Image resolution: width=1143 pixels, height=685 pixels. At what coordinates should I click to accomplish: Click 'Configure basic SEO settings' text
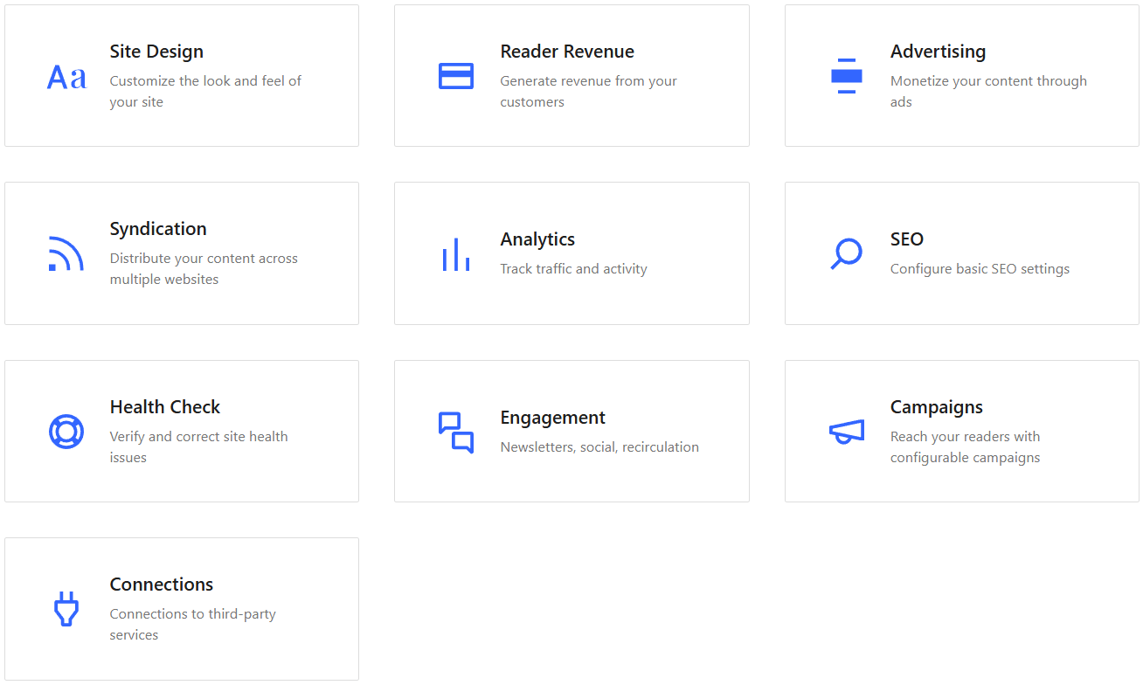click(980, 269)
